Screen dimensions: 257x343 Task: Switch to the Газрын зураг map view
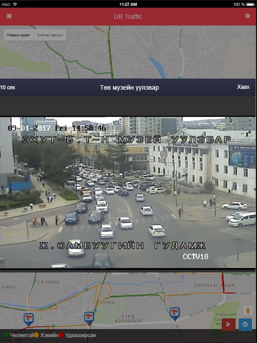pos(19,35)
